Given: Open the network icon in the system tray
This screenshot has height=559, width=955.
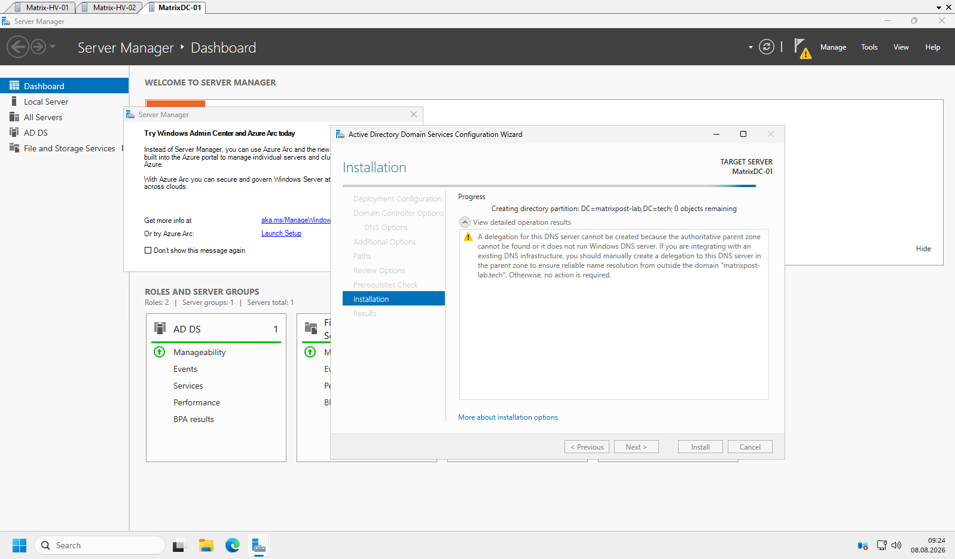Looking at the screenshot, I should click(881, 545).
